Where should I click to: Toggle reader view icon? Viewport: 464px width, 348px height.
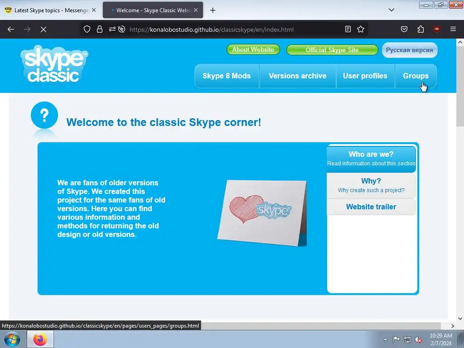[348, 29]
